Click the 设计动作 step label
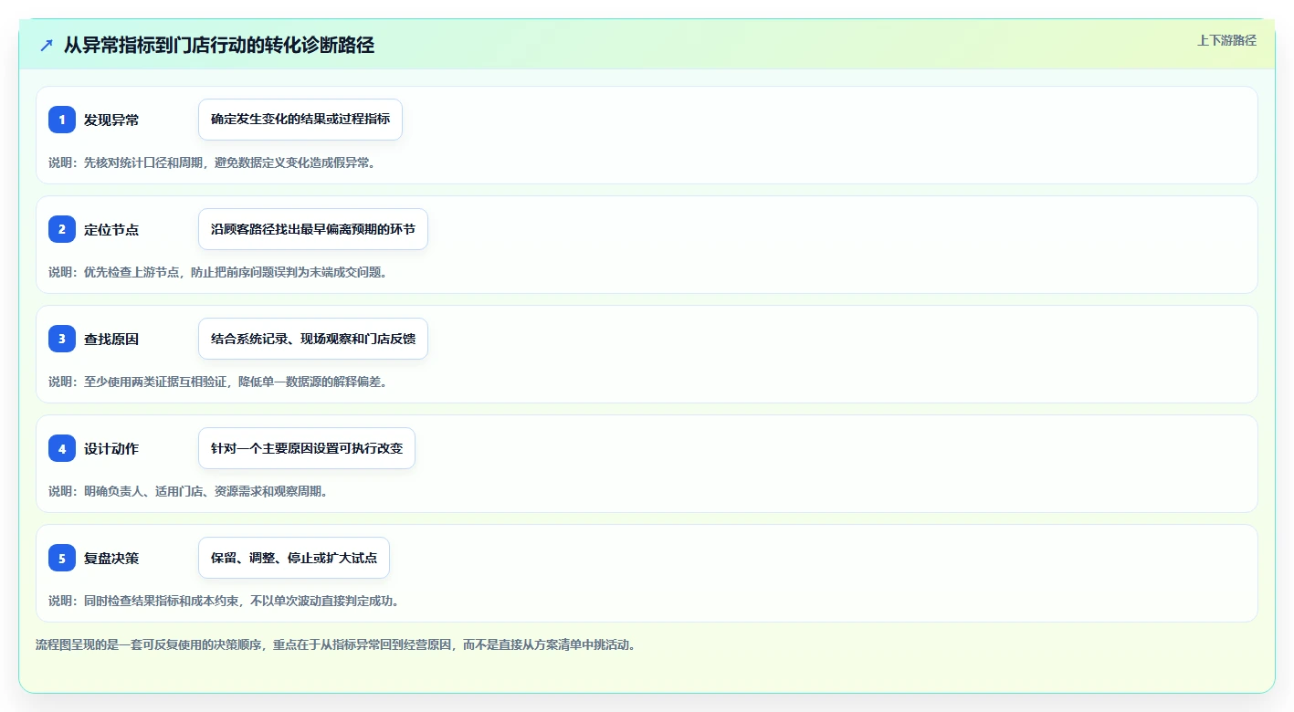Screen dimensions: 1294x712 pos(111,448)
